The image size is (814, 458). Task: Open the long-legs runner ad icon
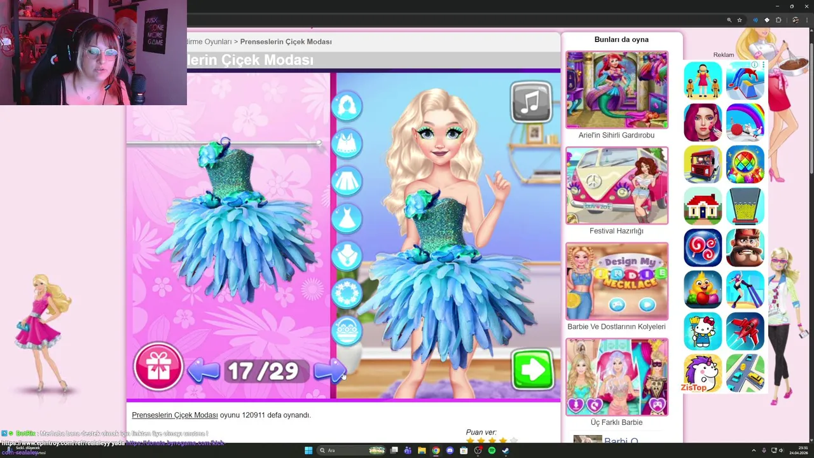click(x=745, y=289)
